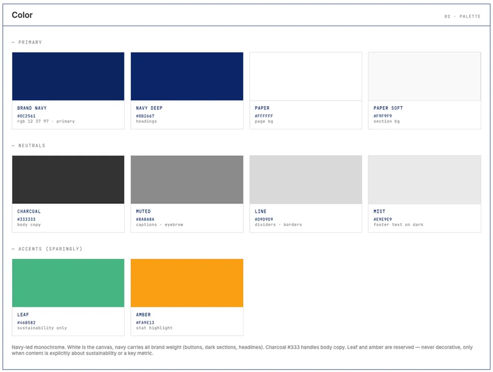Click the 'NAVY DEEP' name text
The image size is (493, 372).
coord(149,108)
